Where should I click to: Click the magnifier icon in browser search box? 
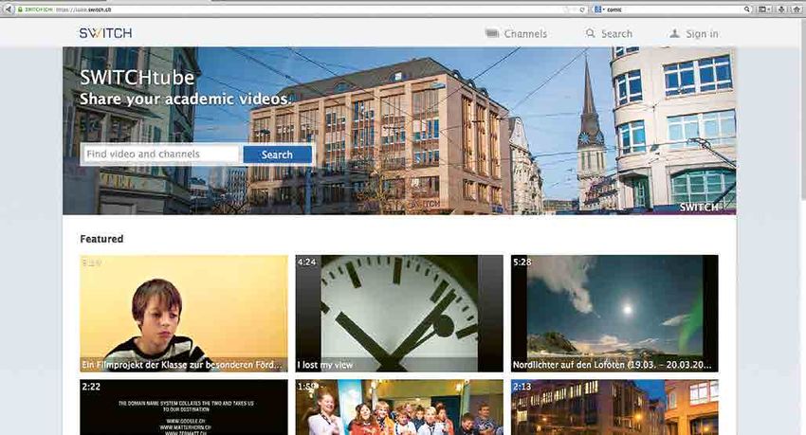(x=747, y=9)
